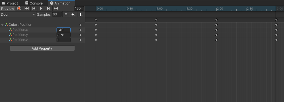Go to first keyframe of the clip
284x102 pixels.
27,8
